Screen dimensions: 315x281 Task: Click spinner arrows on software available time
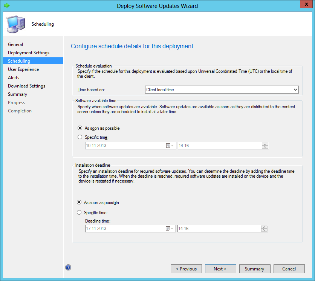[265, 146]
